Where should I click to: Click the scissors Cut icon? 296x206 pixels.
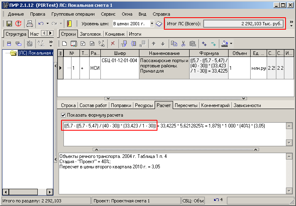point(183,44)
